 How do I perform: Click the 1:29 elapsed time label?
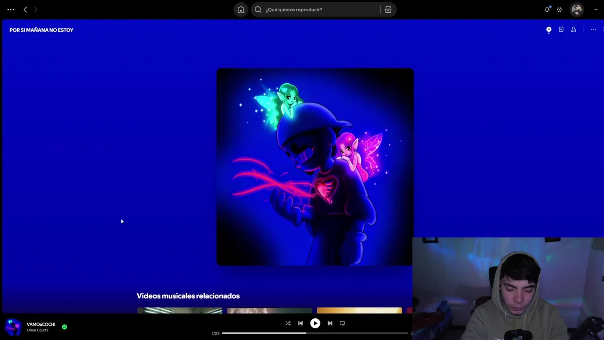point(215,333)
